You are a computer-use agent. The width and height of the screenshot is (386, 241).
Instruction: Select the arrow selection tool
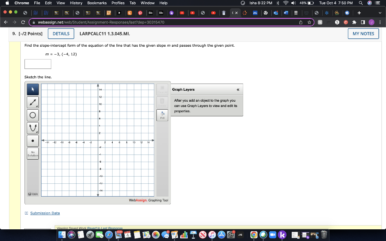[32, 90]
